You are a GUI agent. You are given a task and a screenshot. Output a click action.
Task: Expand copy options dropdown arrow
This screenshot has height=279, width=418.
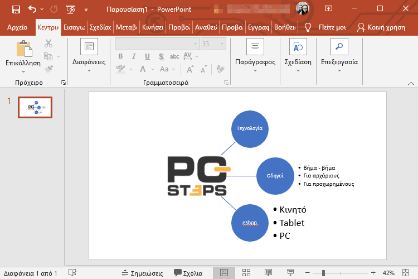[x=59, y=56]
